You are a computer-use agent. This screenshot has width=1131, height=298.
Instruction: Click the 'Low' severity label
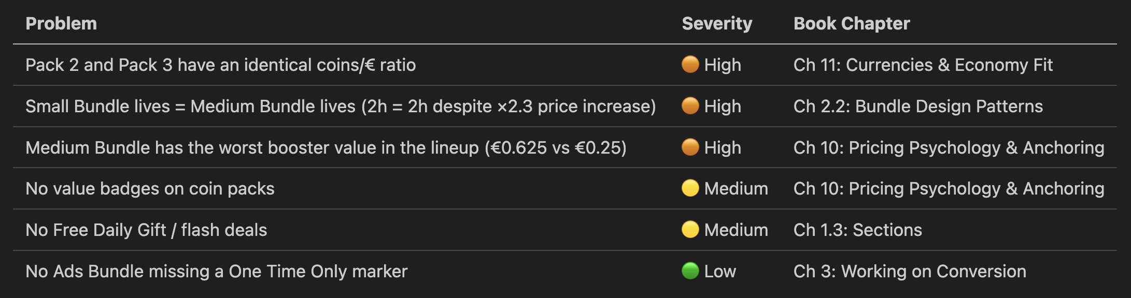click(x=720, y=271)
